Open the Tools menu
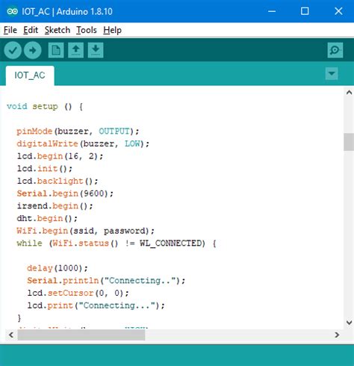The image size is (354, 366). (87, 30)
